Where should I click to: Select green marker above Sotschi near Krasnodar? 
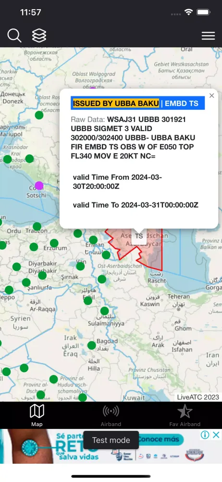29,159
